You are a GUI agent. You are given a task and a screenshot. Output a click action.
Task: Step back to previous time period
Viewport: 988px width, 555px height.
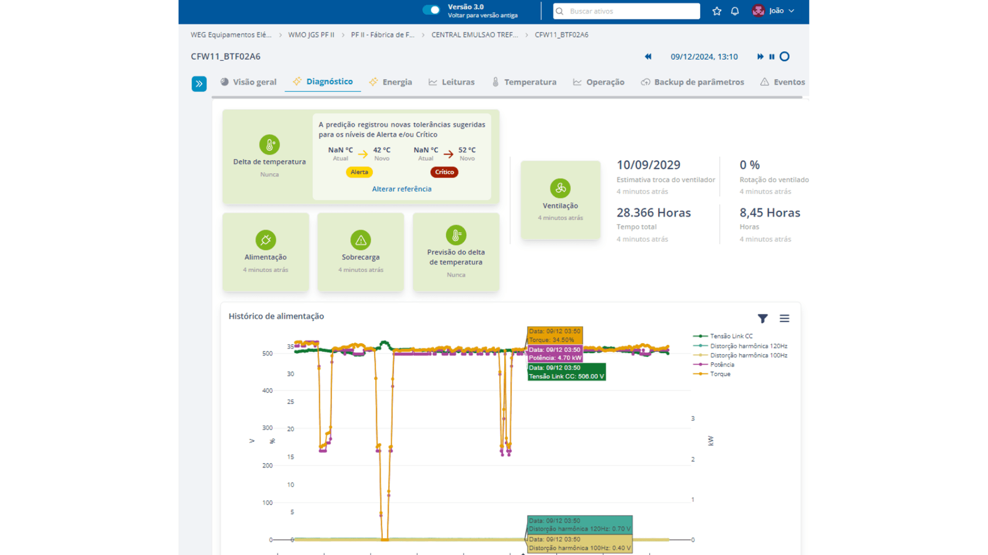648,57
